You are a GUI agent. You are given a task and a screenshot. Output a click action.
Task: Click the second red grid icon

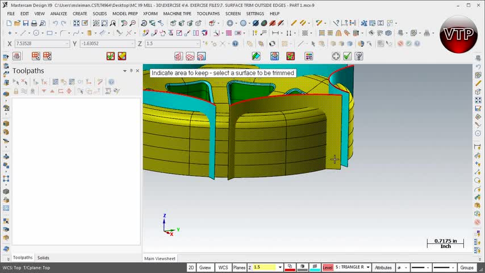(x=47, y=56)
